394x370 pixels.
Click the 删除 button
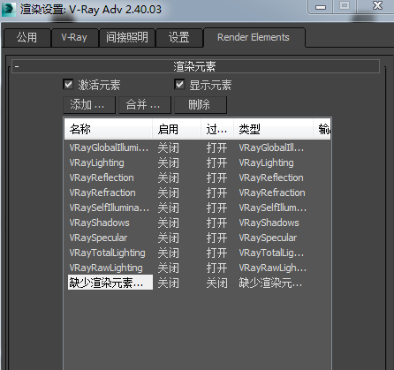[201, 105]
